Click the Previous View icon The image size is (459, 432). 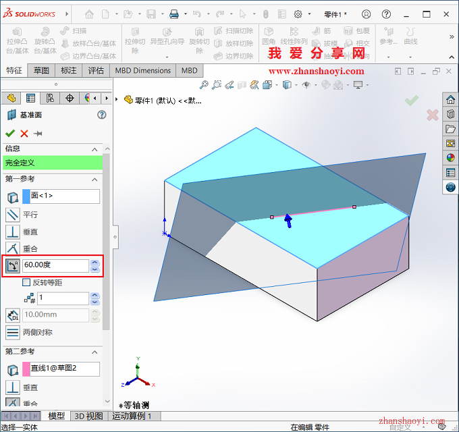230,85
